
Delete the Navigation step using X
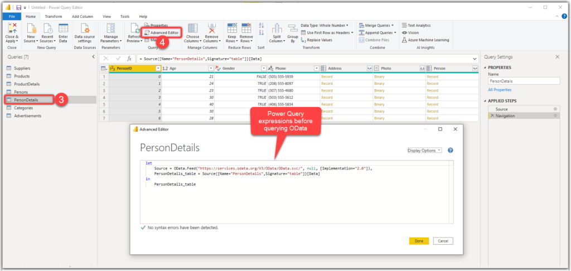[492, 115]
